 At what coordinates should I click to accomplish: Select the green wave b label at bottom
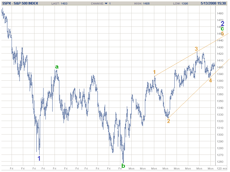point(123,166)
